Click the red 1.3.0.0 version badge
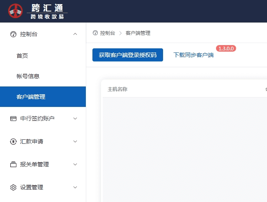267x202 pixels. coord(226,48)
